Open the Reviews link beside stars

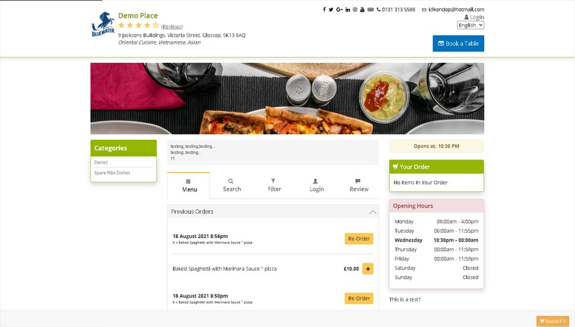[x=172, y=27]
